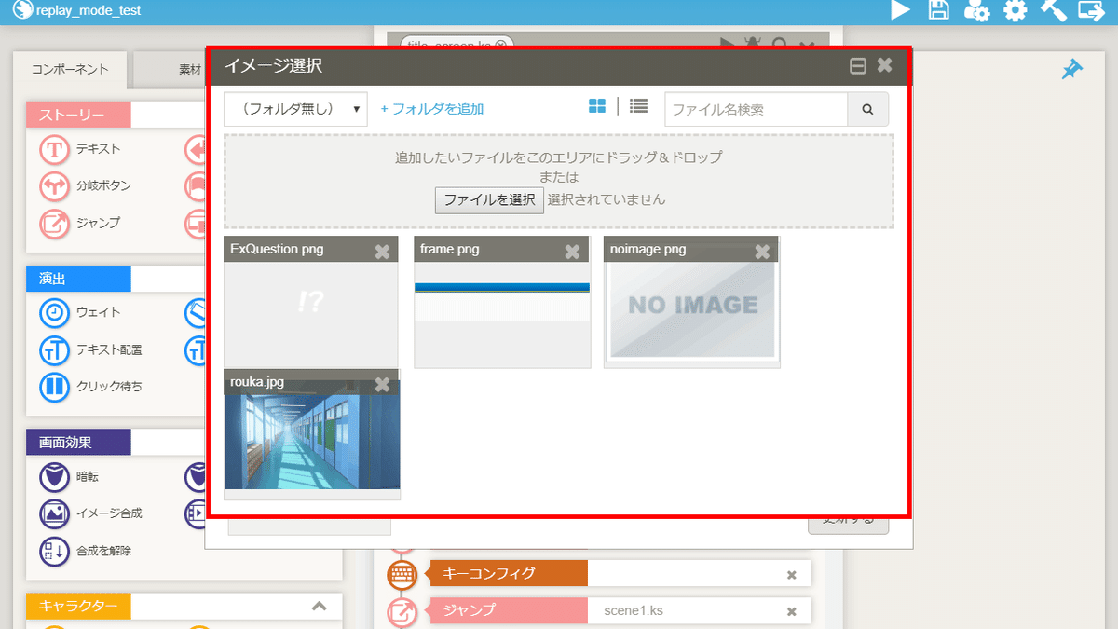Delete ExQuestion.png with its X
Viewport: 1118px width, 629px height.
coord(382,252)
